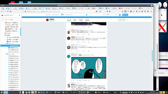
Task: Expand the Twitter bookmark folder
Action: 4,33
